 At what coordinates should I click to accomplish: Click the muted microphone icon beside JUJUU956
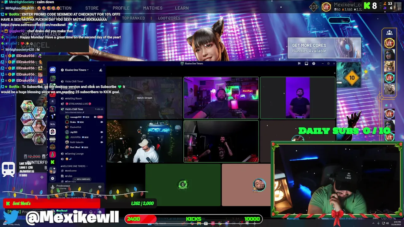(101, 137)
